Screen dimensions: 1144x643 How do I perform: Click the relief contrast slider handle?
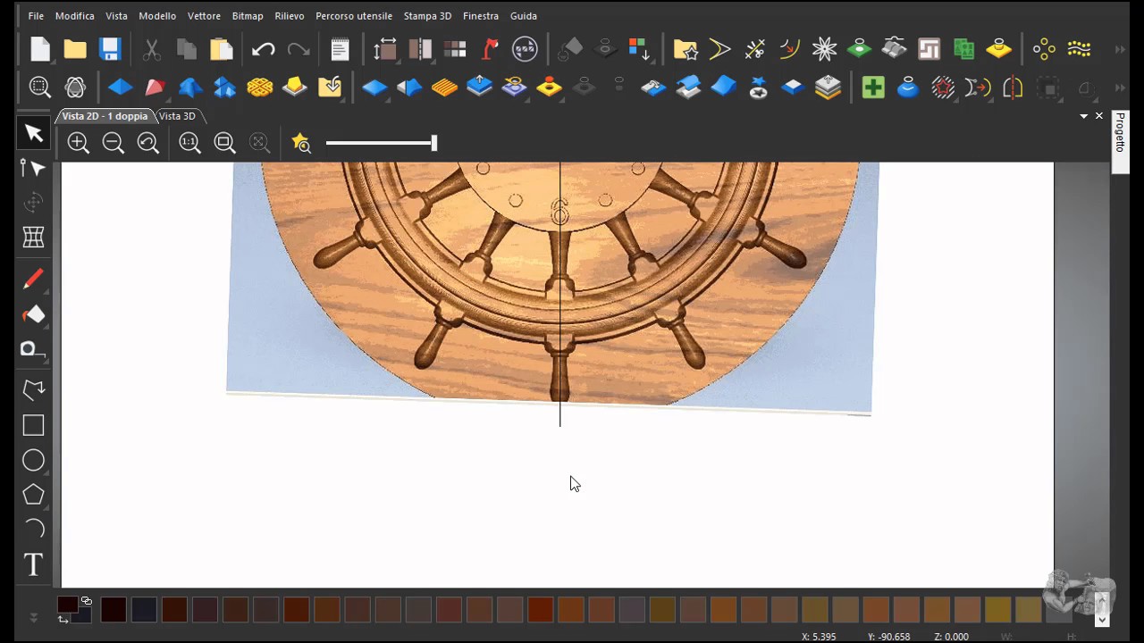(434, 143)
